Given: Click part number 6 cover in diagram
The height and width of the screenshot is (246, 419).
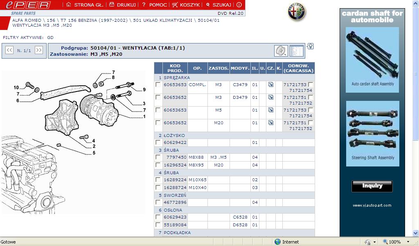Looking at the screenshot, I should tap(18, 100).
